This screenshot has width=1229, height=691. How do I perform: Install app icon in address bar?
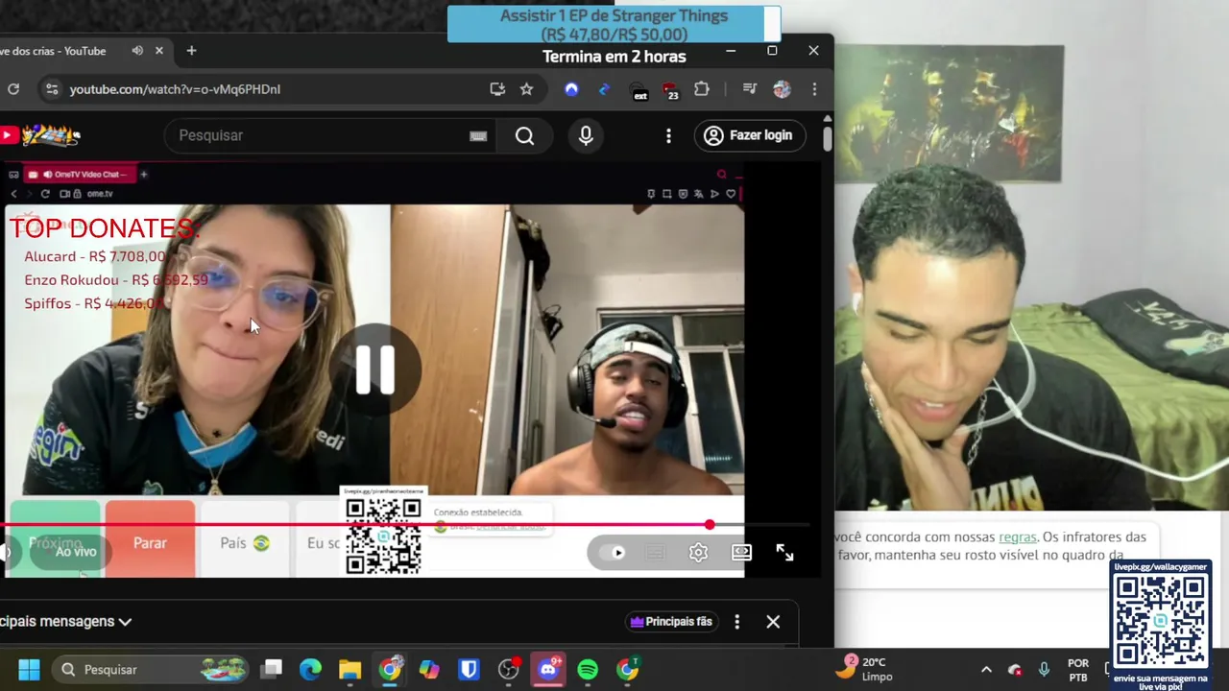coord(497,89)
